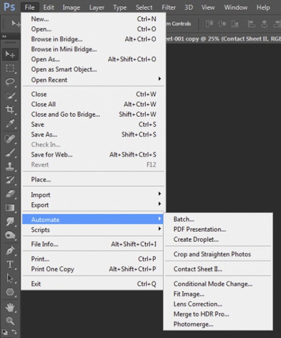Pick the Lasso tool
This screenshot has width=281, height=338.
(10, 82)
